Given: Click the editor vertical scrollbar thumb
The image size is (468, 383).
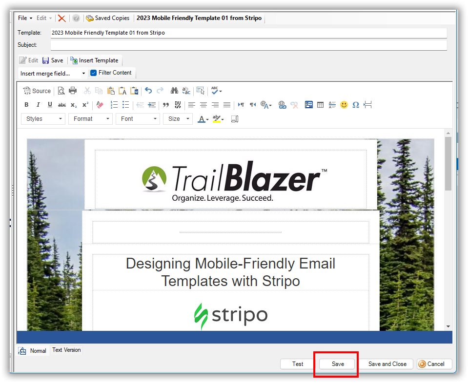Looking at the screenshot, I should (448, 163).
